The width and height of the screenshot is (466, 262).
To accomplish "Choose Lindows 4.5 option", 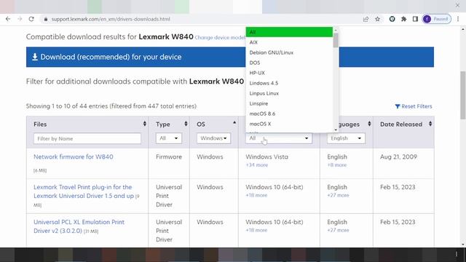I will pos(289,83).
